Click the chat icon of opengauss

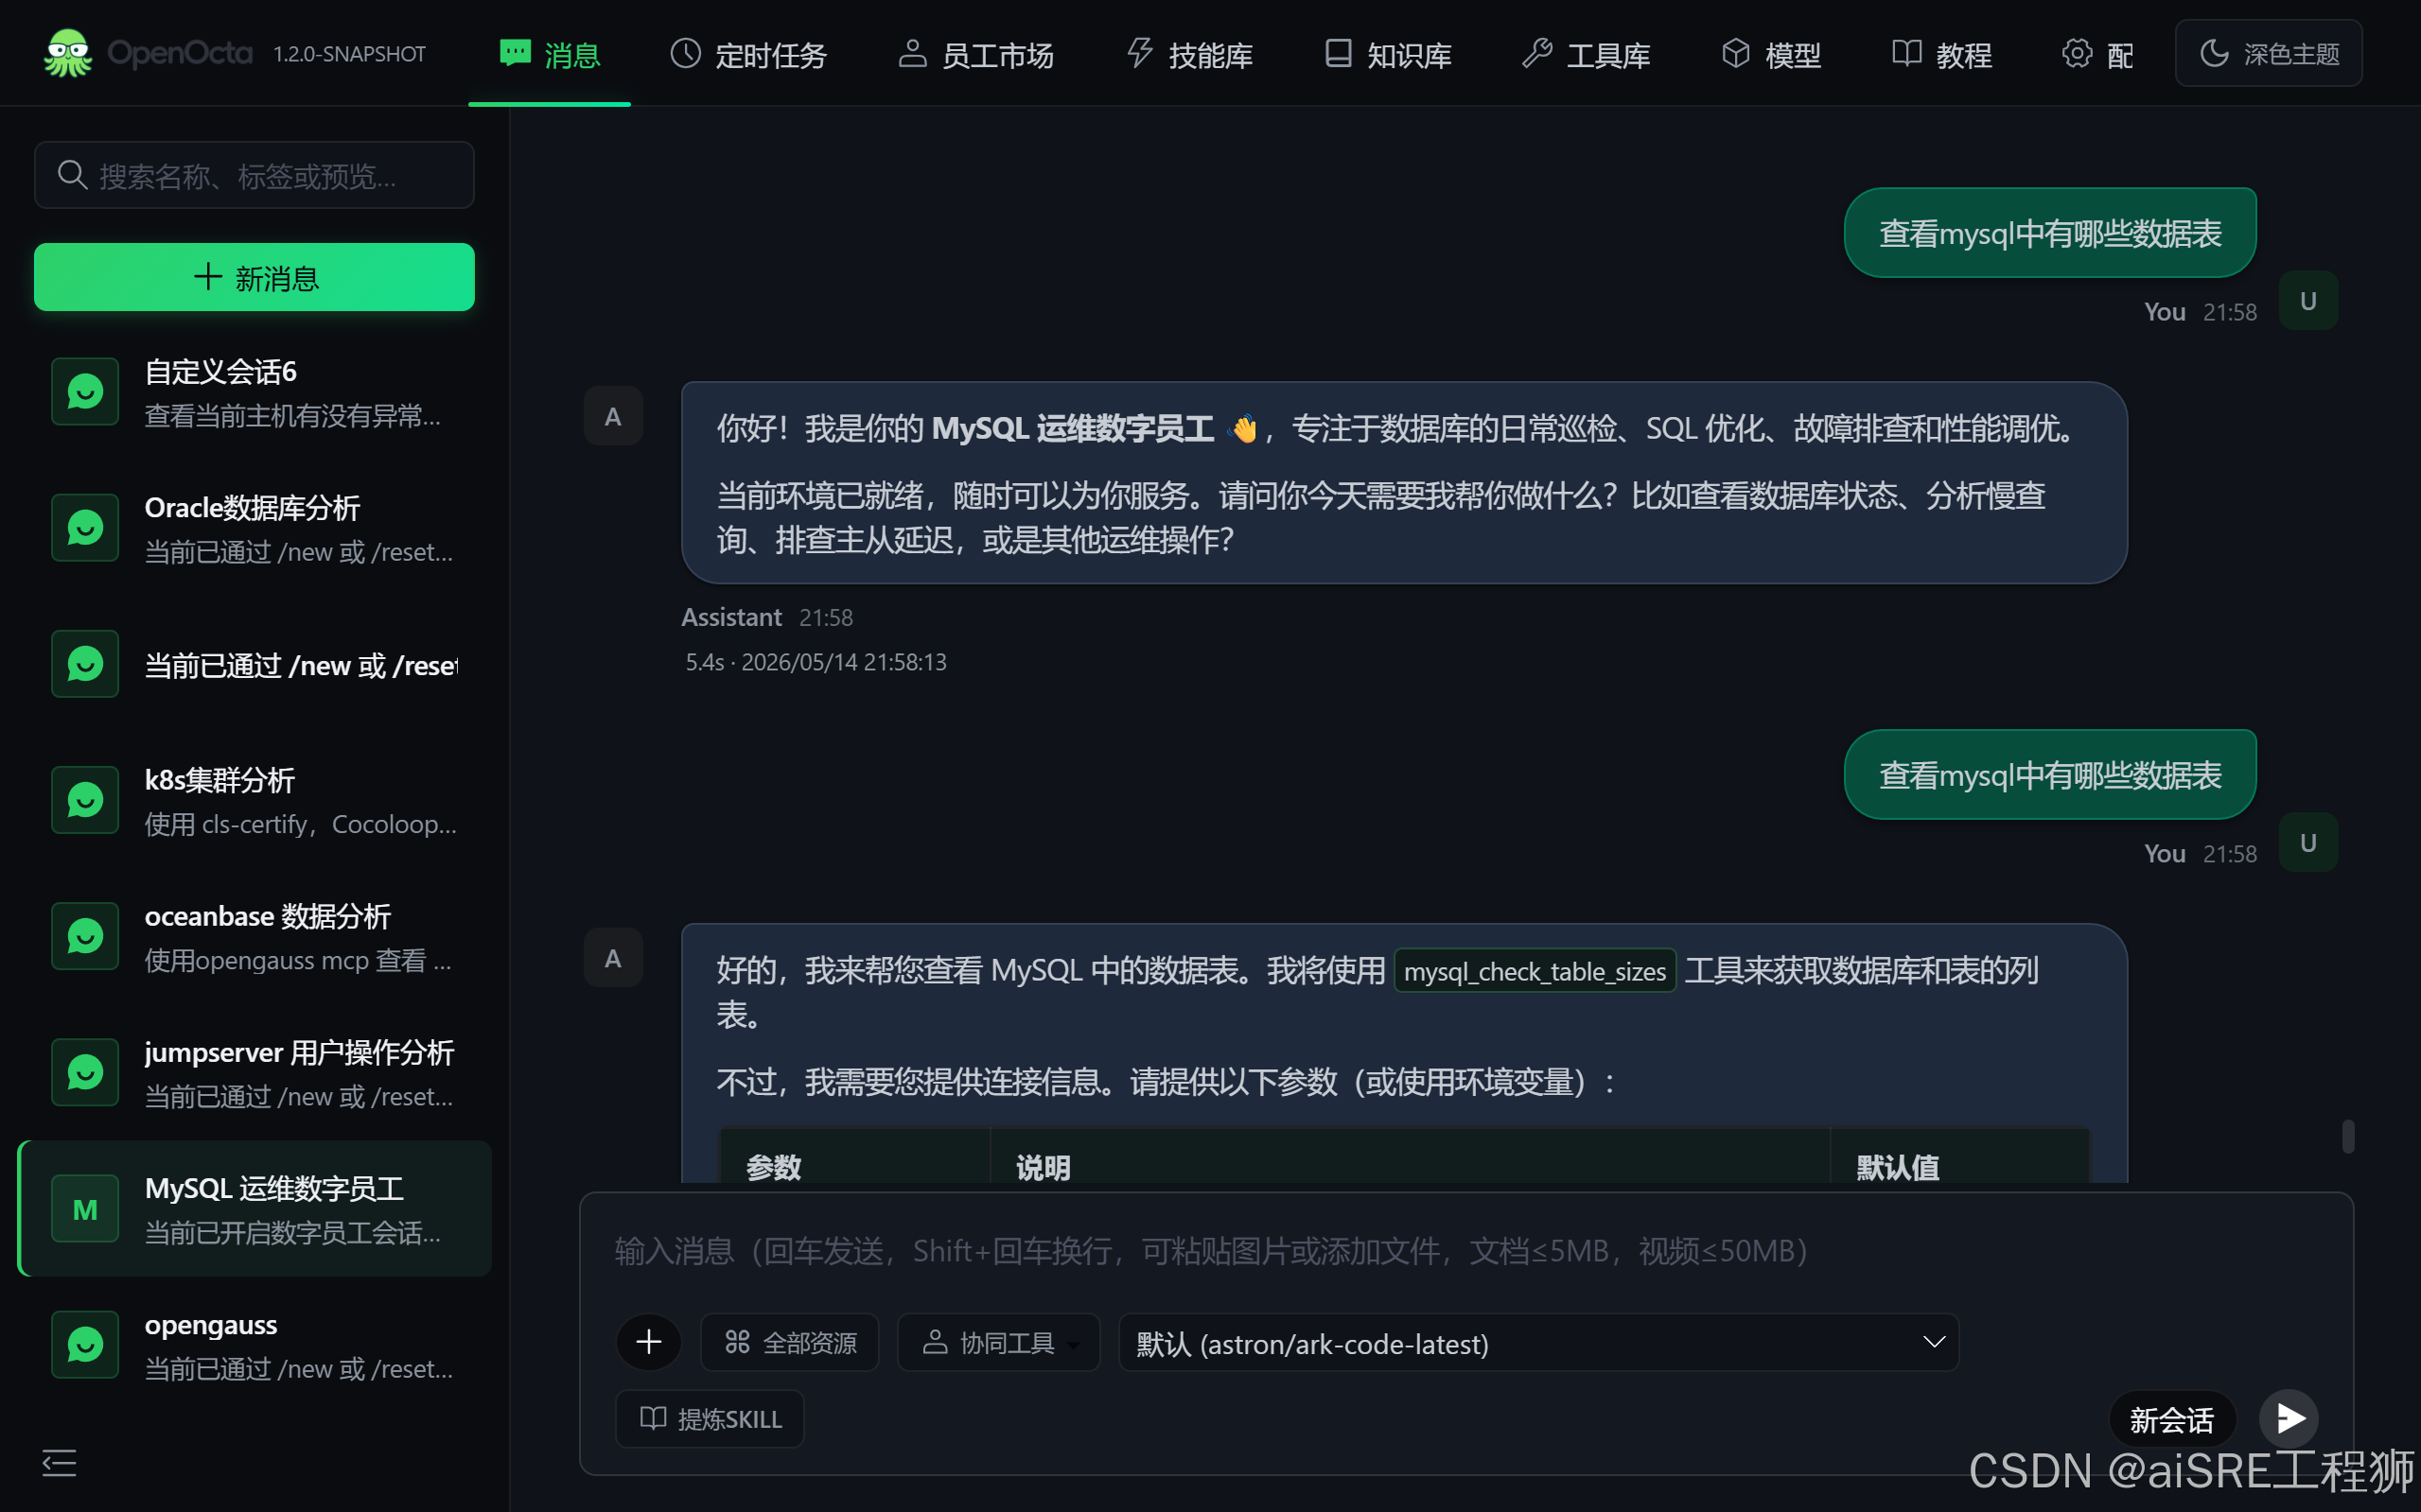tap(85, 1345)
